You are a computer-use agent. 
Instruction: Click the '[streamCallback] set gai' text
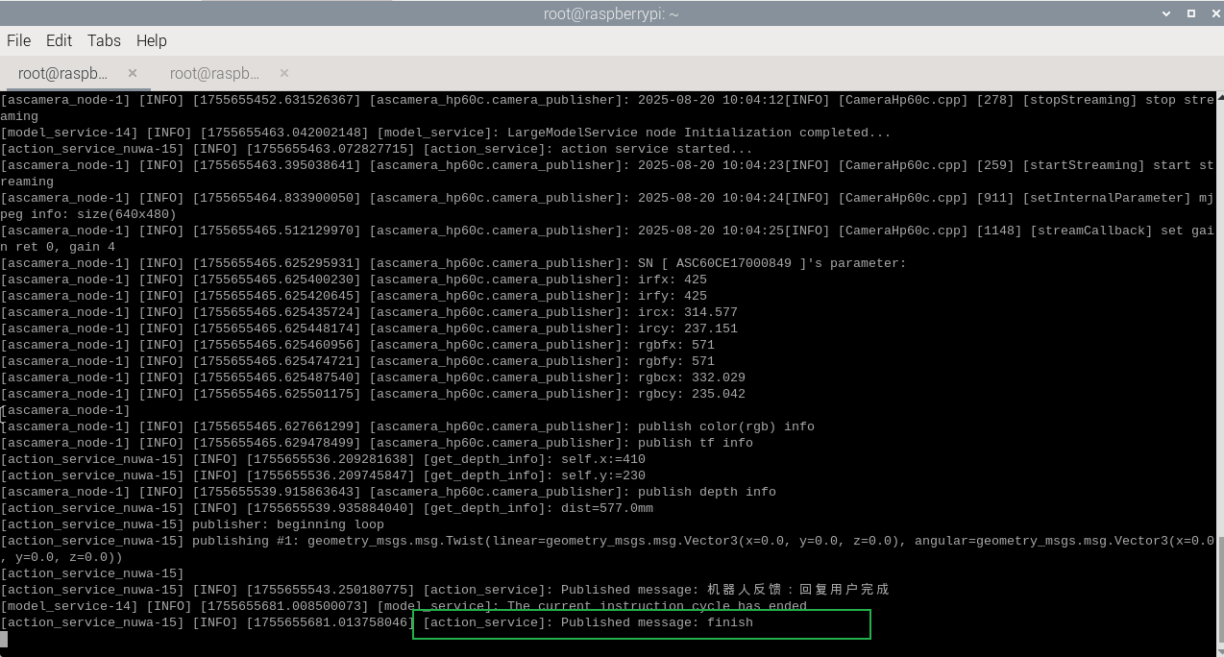[x=1122, y=231]
